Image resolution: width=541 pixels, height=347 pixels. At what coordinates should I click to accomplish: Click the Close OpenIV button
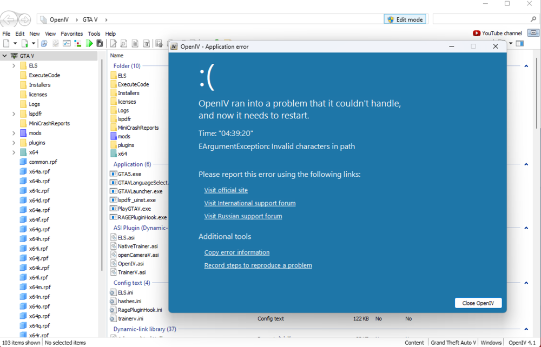point(478,303)
